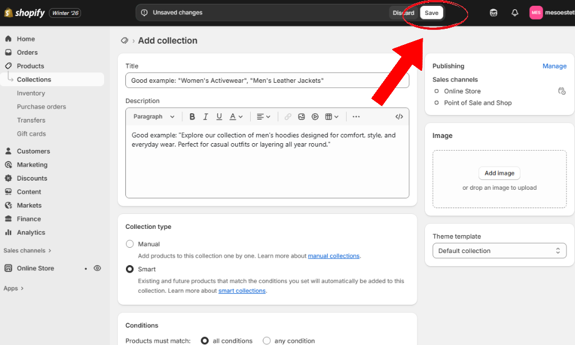Image resolution: width=575 pixels, height=345 pixels.
Task: Open the smart collections help link
Action: [241, 291]
